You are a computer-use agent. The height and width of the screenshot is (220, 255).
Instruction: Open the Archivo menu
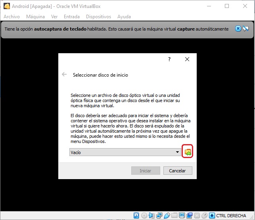coord(12,17)
